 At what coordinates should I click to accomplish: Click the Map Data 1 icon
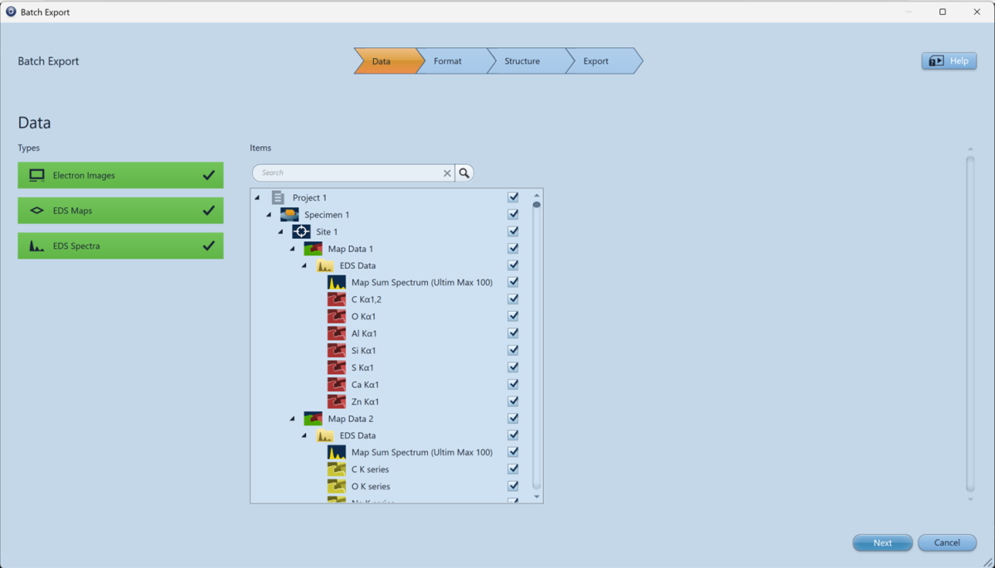tap(313, 249)
